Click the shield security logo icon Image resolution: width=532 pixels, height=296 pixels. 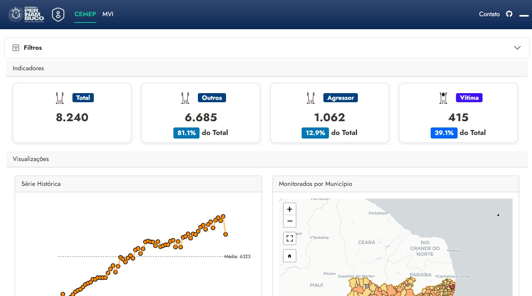click(58, 15)
